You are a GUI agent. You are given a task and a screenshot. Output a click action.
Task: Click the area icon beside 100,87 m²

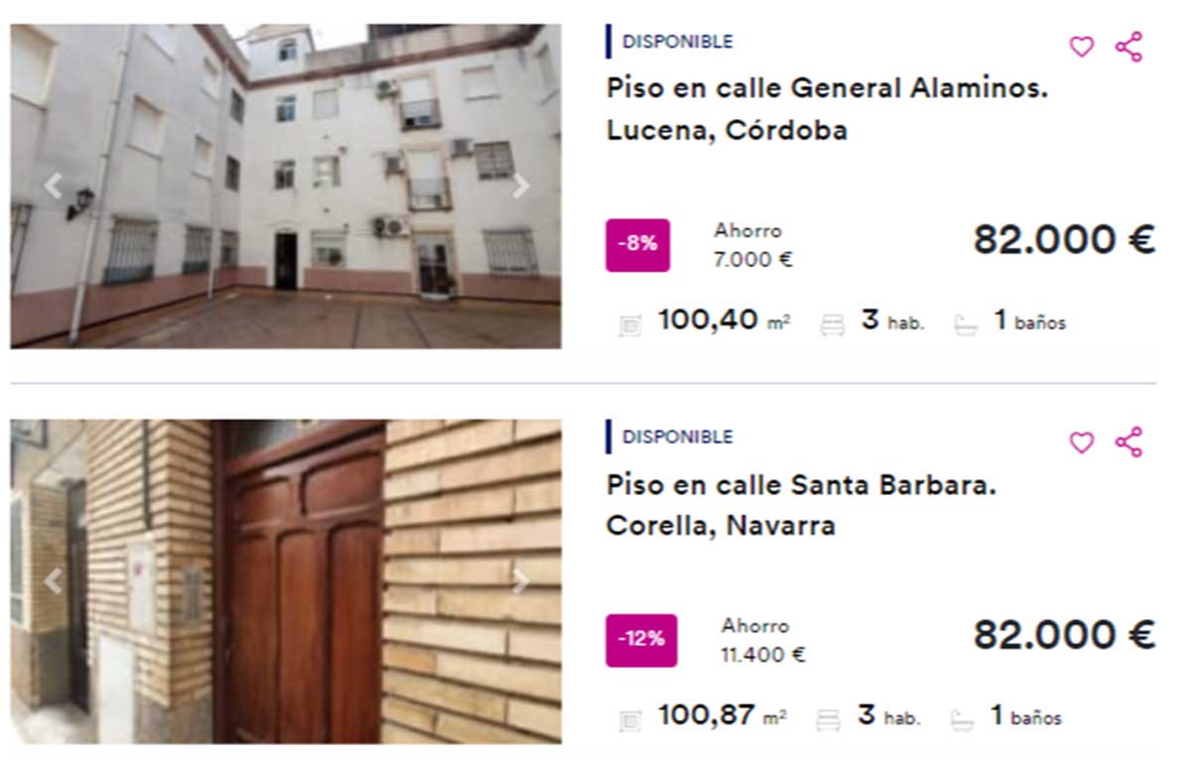(x=629, y=719)
